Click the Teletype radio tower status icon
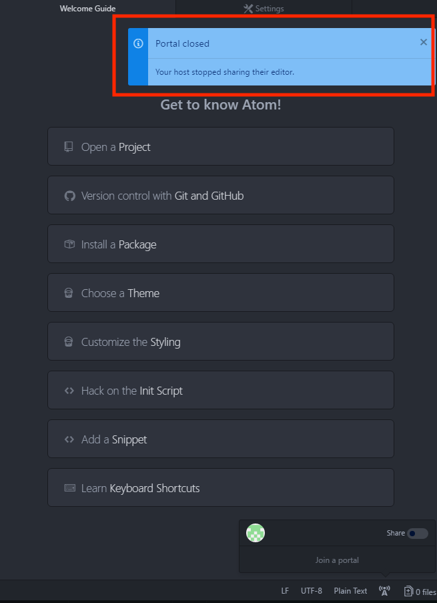This screenshot has width=437, height=603. point(384,591)
